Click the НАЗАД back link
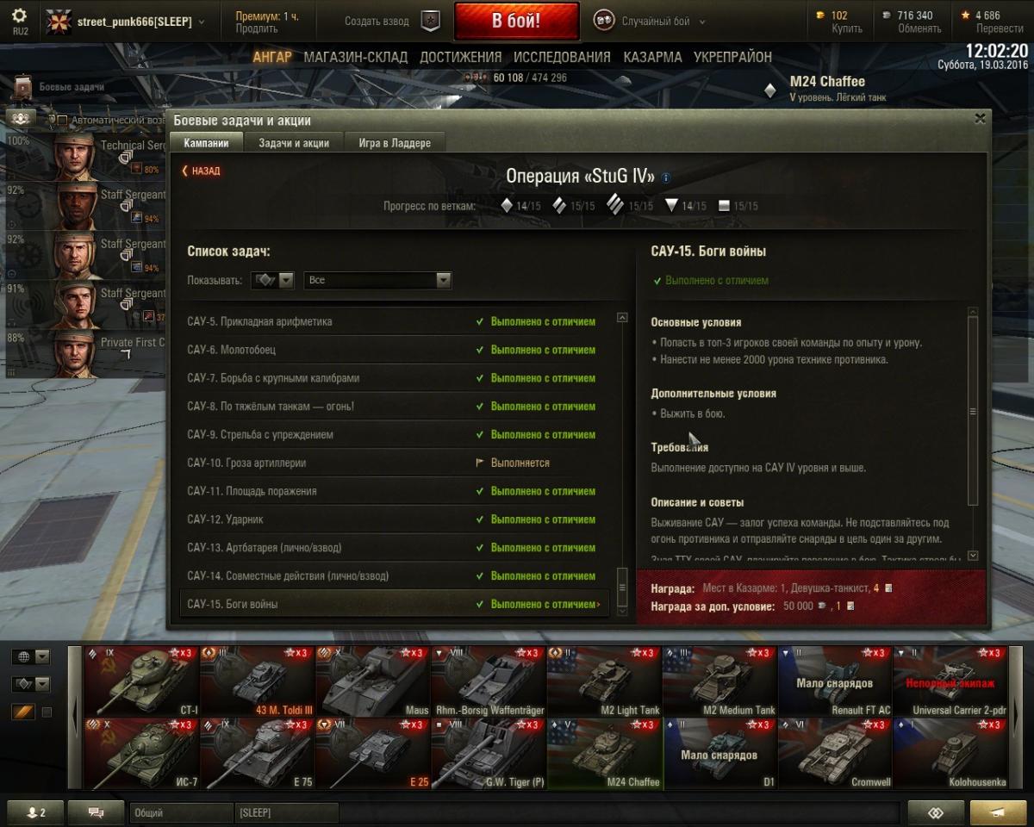This screenshot has width=1034, height=827. click(201, 171)
